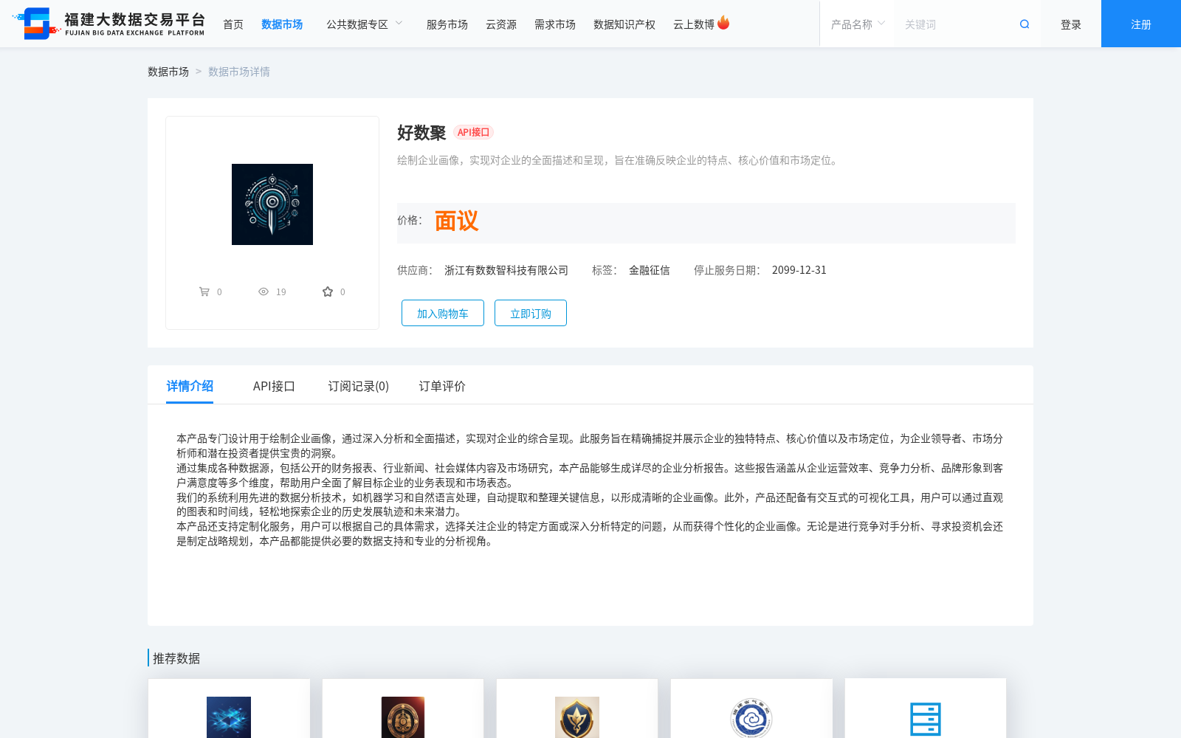Click the eye views icon showing 19
Viewport: 1181px width, 738px height.
pyautogui.click(x=264, y=292)
